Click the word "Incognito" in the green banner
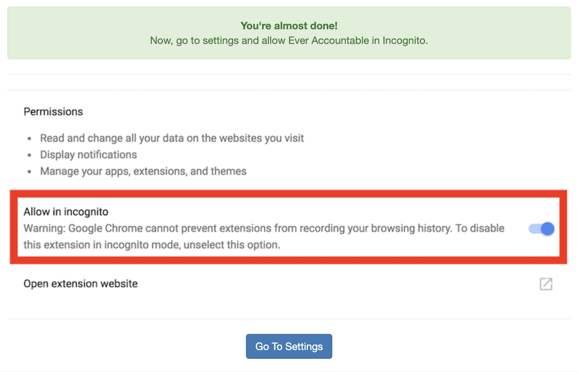Viewport: 579px width, 372px height. tap(405, 40)
